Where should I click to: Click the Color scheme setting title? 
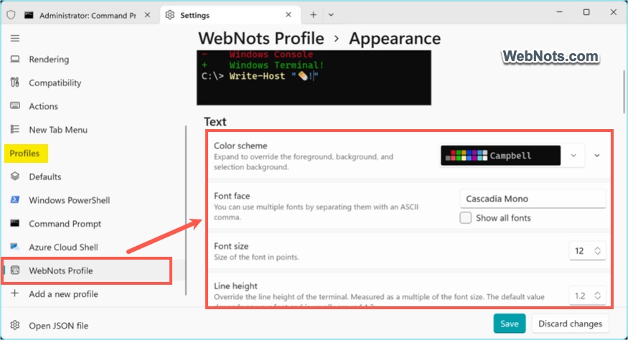[240, 146]
